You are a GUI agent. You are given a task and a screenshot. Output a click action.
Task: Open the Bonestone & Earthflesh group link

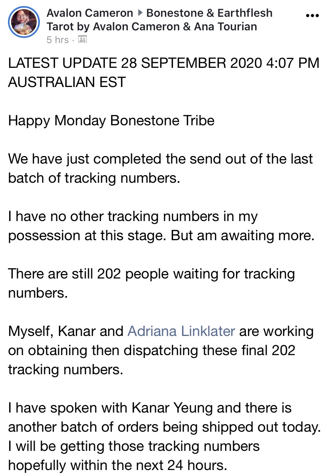[209, 13]
